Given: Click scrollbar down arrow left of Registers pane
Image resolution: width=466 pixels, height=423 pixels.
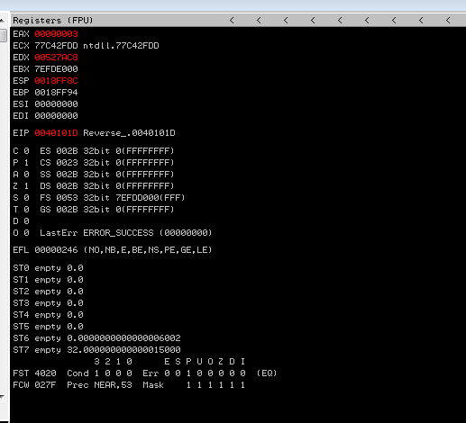Looking at the screenshot, I should (x=3, y=397).
